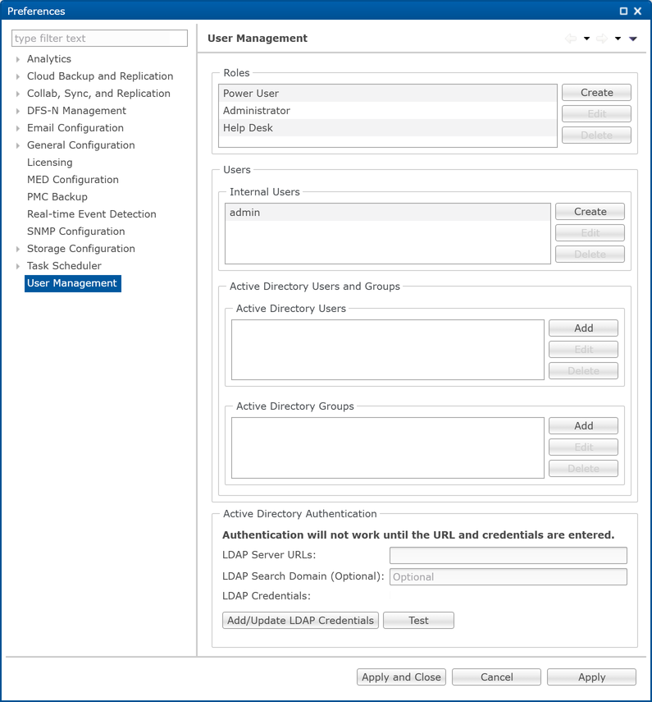Open Storage Configuration preferences
The width and height of the screenshot is (652, 702).
(81, 249)
